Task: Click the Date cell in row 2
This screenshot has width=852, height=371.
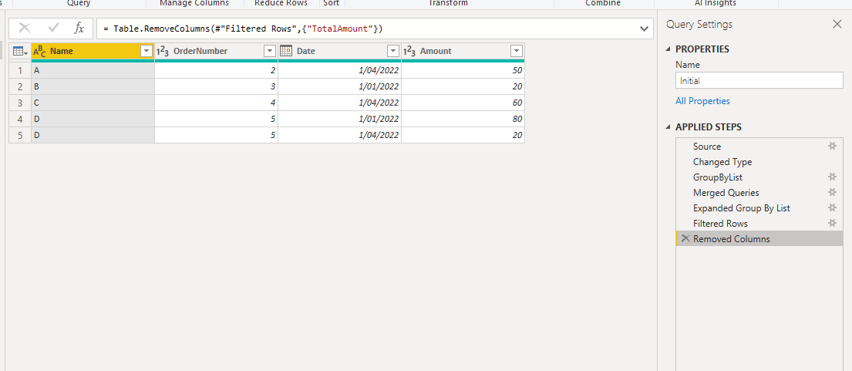Action: 339,86
